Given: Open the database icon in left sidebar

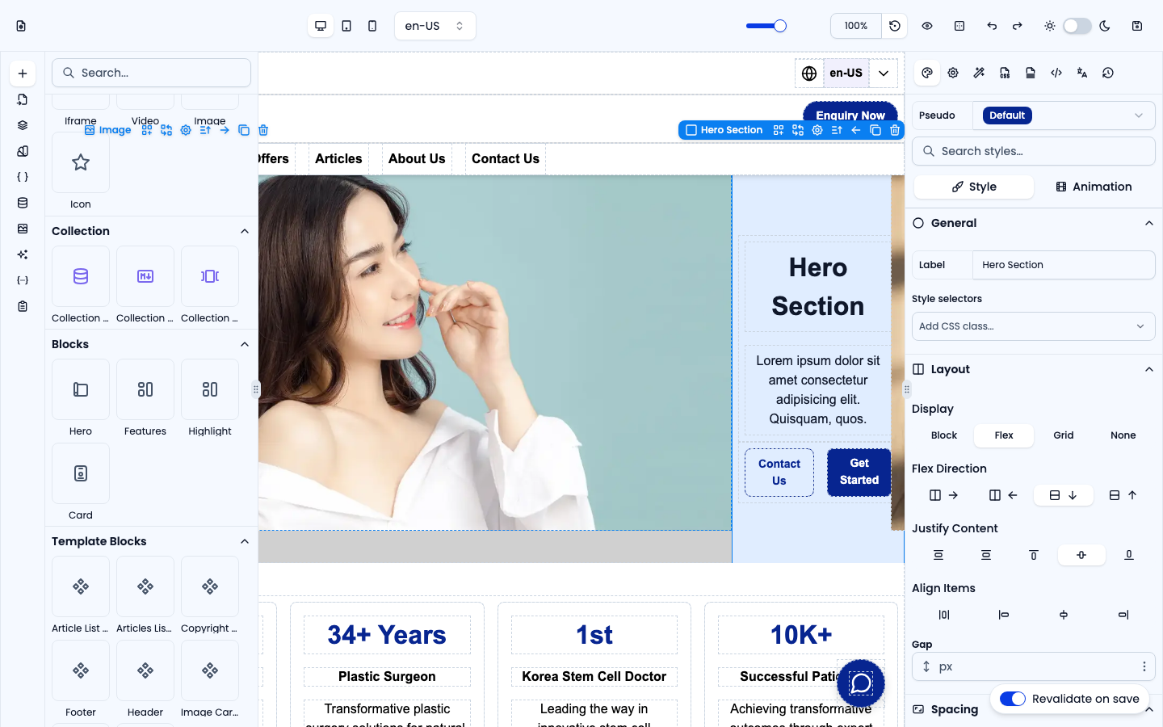Looking at the screenshot, I should 23,203.
